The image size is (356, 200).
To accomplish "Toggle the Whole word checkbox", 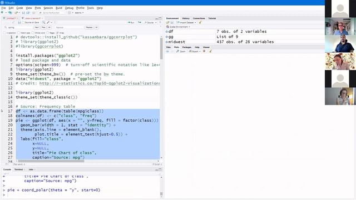I will tap(32, 33).
